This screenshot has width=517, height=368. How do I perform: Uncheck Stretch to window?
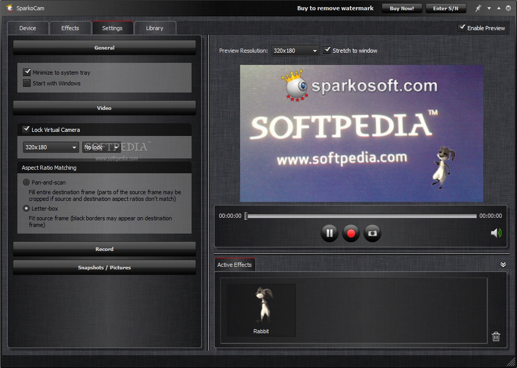click(327, 50)
